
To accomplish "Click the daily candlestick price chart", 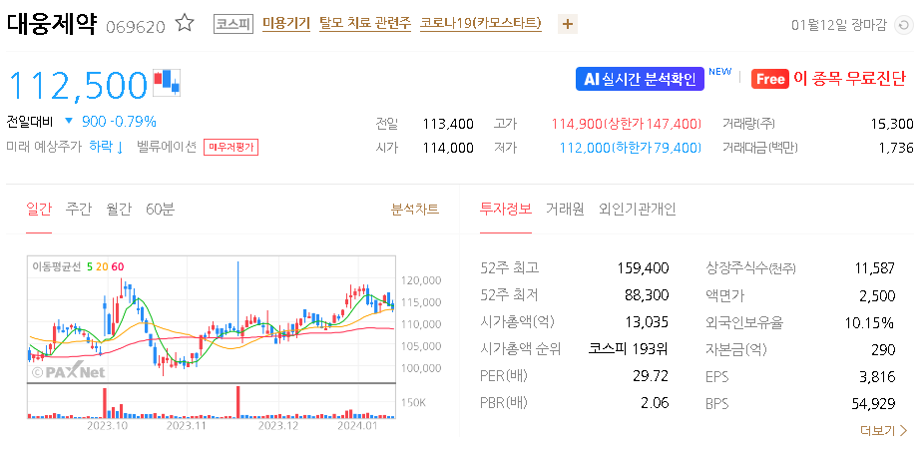I will (x=211, y=319).
